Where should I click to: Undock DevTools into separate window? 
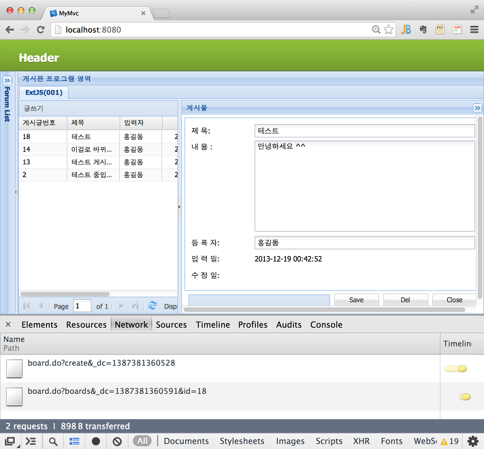(x=10, y=442)
